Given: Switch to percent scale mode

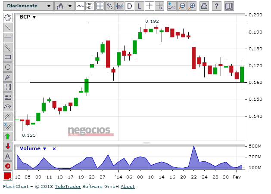Looking at the screenshot, I should coord(110,6).
